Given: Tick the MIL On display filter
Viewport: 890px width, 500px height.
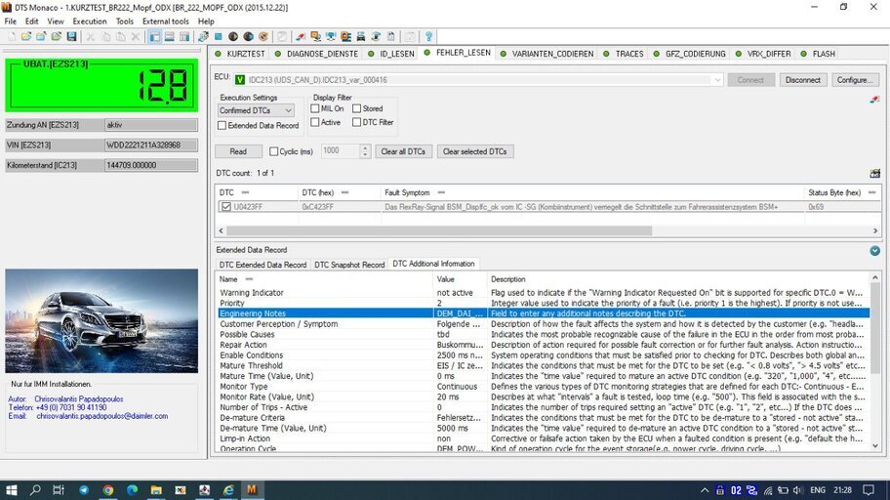Looking at the screenshot, I should point(315,108).
